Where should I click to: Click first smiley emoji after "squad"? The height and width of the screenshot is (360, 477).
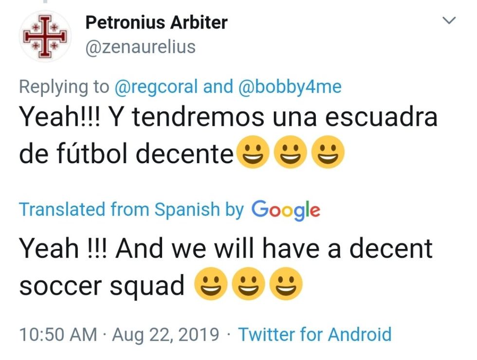click(210, 285)
